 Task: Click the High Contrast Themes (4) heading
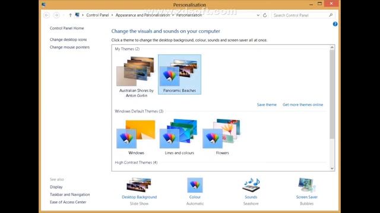pyautogui.click(x=136, y=163)
